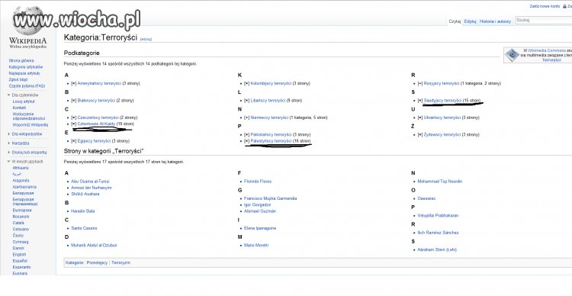This screenshot has width=572, height=296.
Task: Open the Członkowie Al-Kaidy category link
Action: pos(96,124)
